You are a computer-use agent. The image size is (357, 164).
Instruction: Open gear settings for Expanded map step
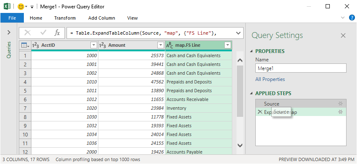340,112
